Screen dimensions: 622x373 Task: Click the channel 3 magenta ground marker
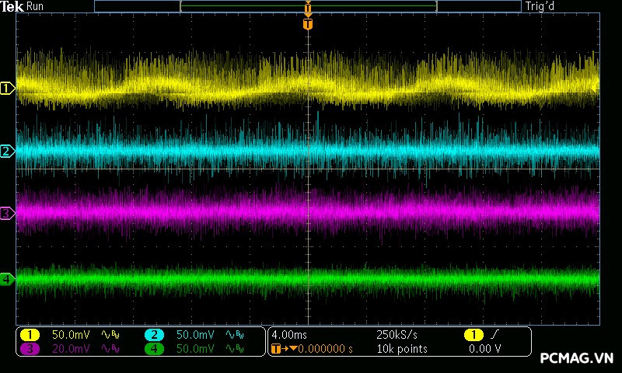[7, 213]
